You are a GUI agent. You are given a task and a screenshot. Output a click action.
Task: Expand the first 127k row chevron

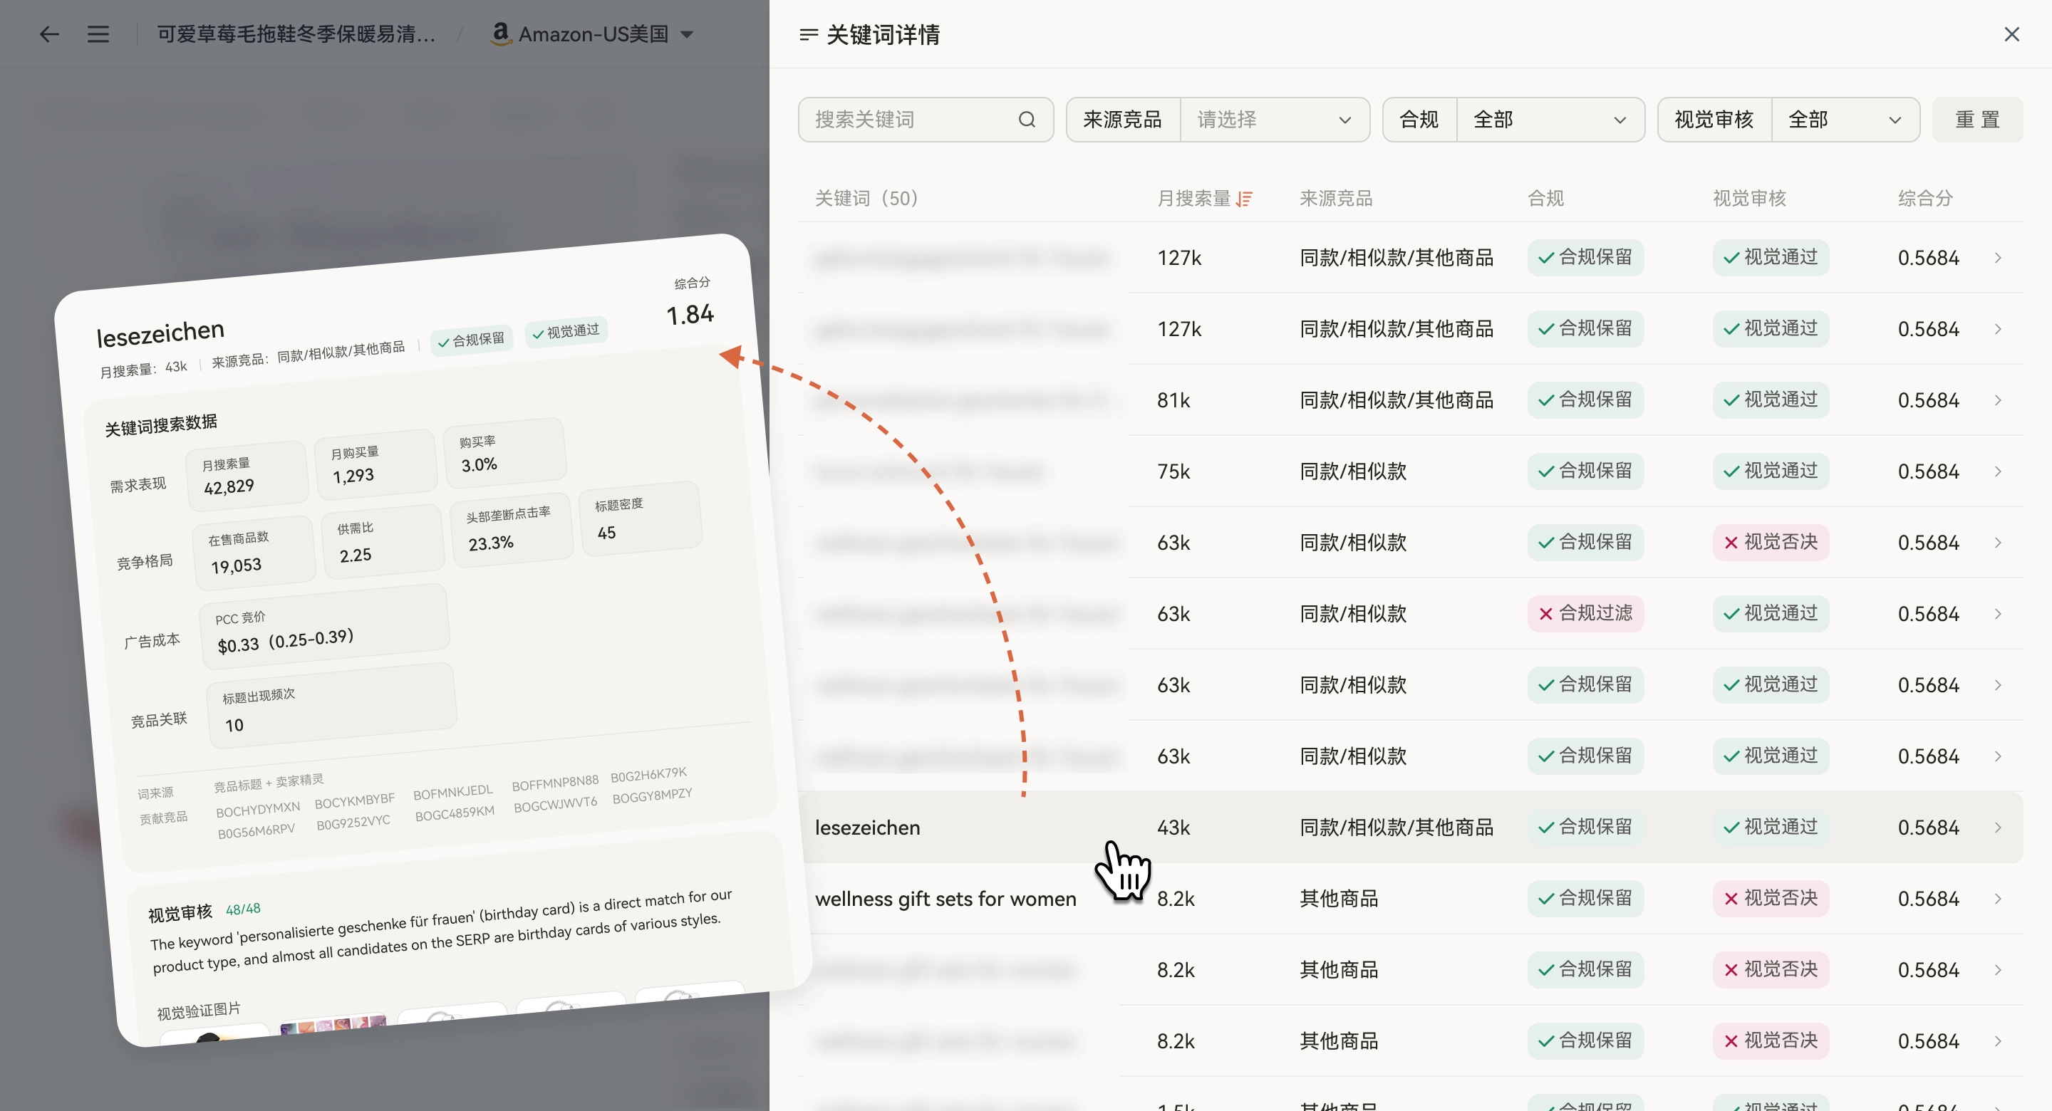click(x=1998, y=258)
